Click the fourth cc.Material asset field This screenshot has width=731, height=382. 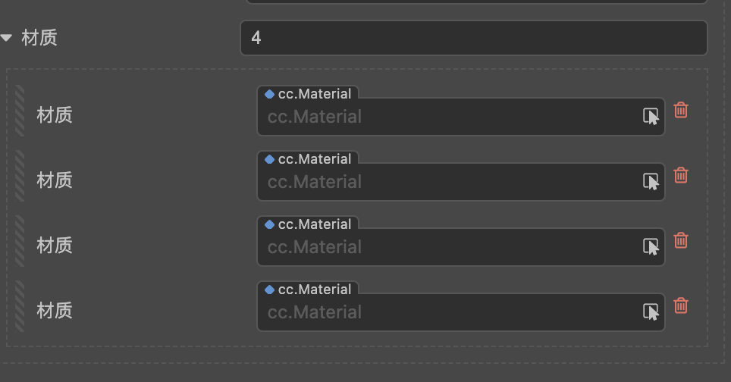pyautogui.click(x=447, y=312)
